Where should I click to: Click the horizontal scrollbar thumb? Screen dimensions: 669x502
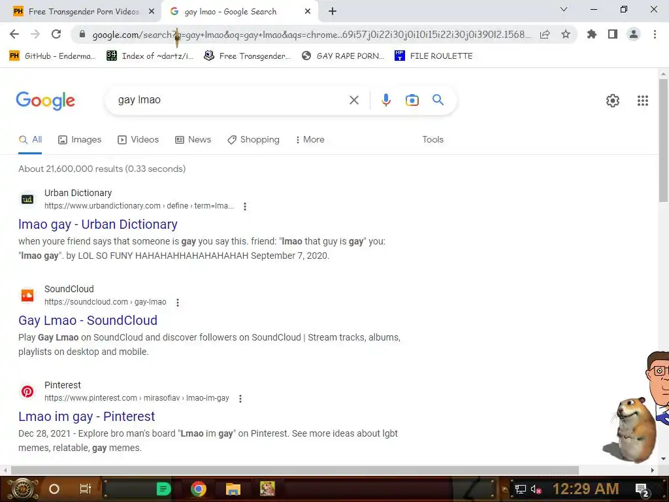coord(295,470)
